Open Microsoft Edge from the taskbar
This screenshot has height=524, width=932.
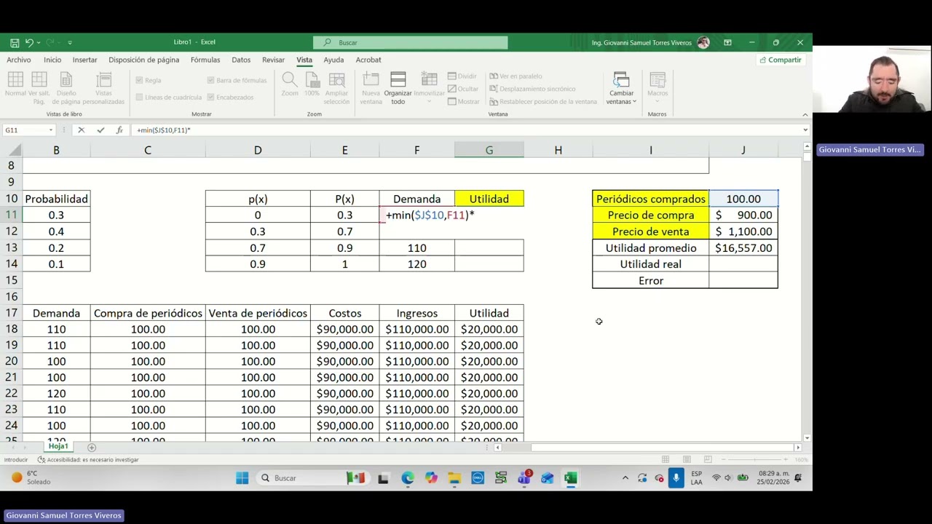407,478
